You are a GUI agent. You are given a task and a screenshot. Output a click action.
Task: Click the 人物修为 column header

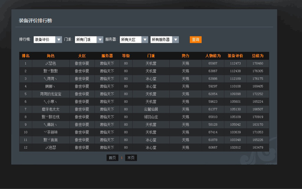(213, 56)
